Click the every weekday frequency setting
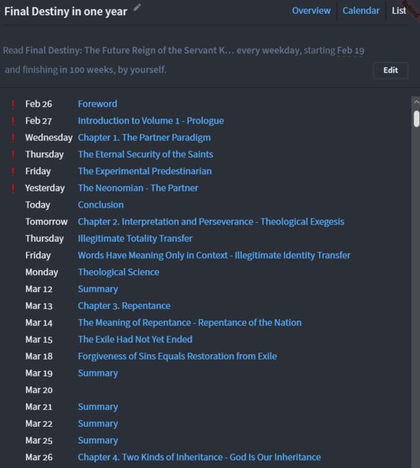420x468 pixels. [268, 50]
